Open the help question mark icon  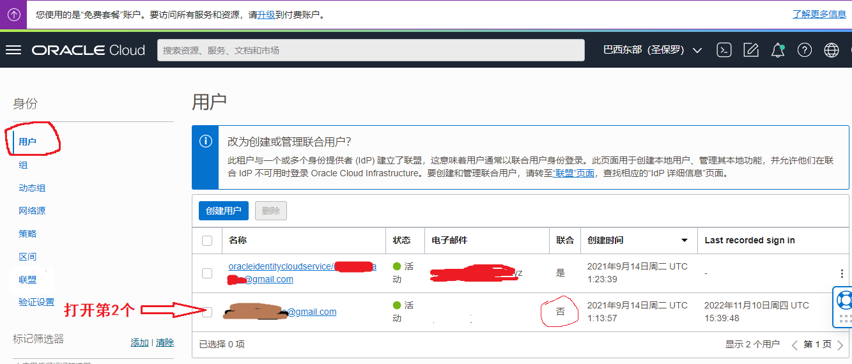805,50
